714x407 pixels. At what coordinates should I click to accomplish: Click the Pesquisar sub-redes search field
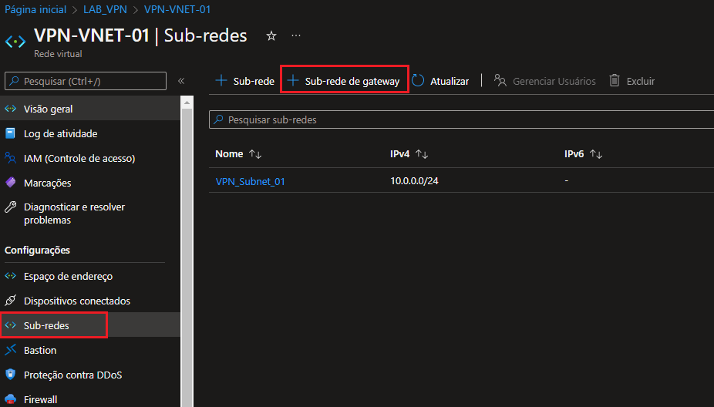tap(463, 120)
